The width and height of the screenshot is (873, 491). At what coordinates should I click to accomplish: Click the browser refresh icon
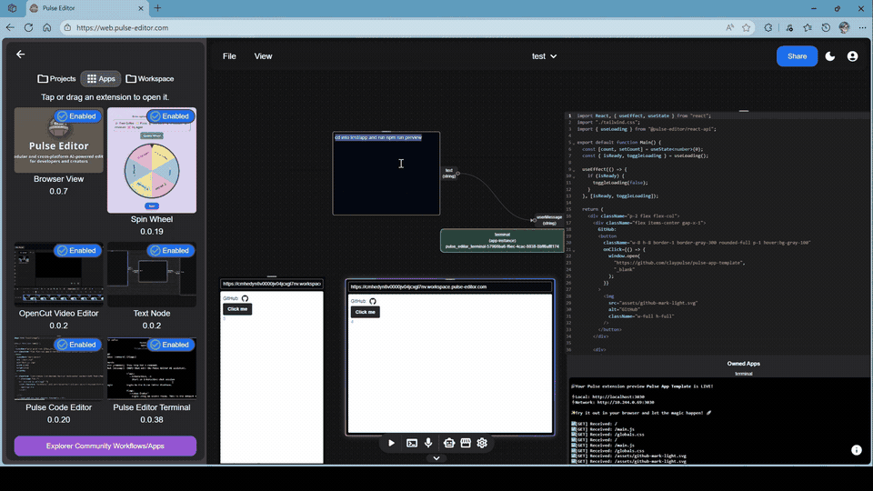coord(28,27)
